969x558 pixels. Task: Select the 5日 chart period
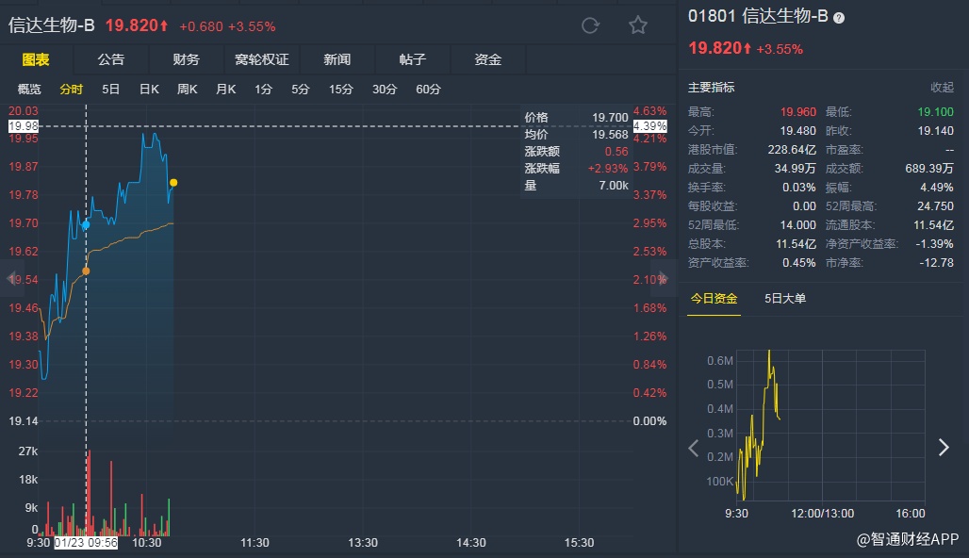[111, 90]
